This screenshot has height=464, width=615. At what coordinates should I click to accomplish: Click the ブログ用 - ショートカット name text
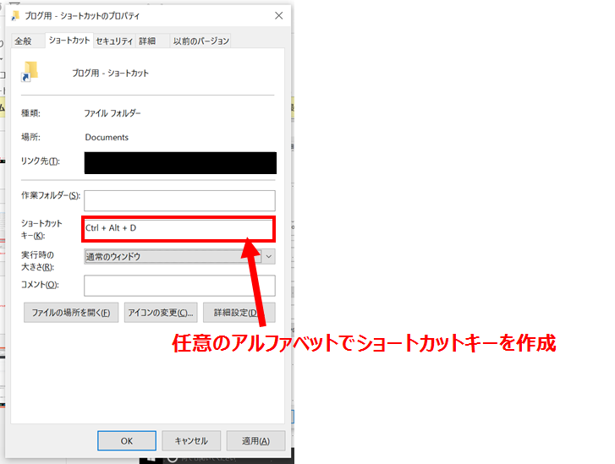pos(110,74)
